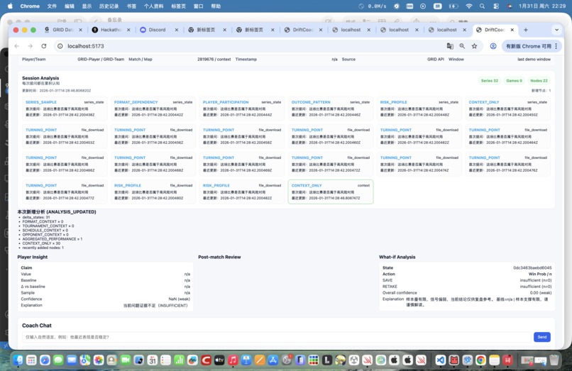Image resolution: width=572 pixels, height=371 pixels.
Task: Click the Player Insight heading
Action: click(x=33, y=257)
